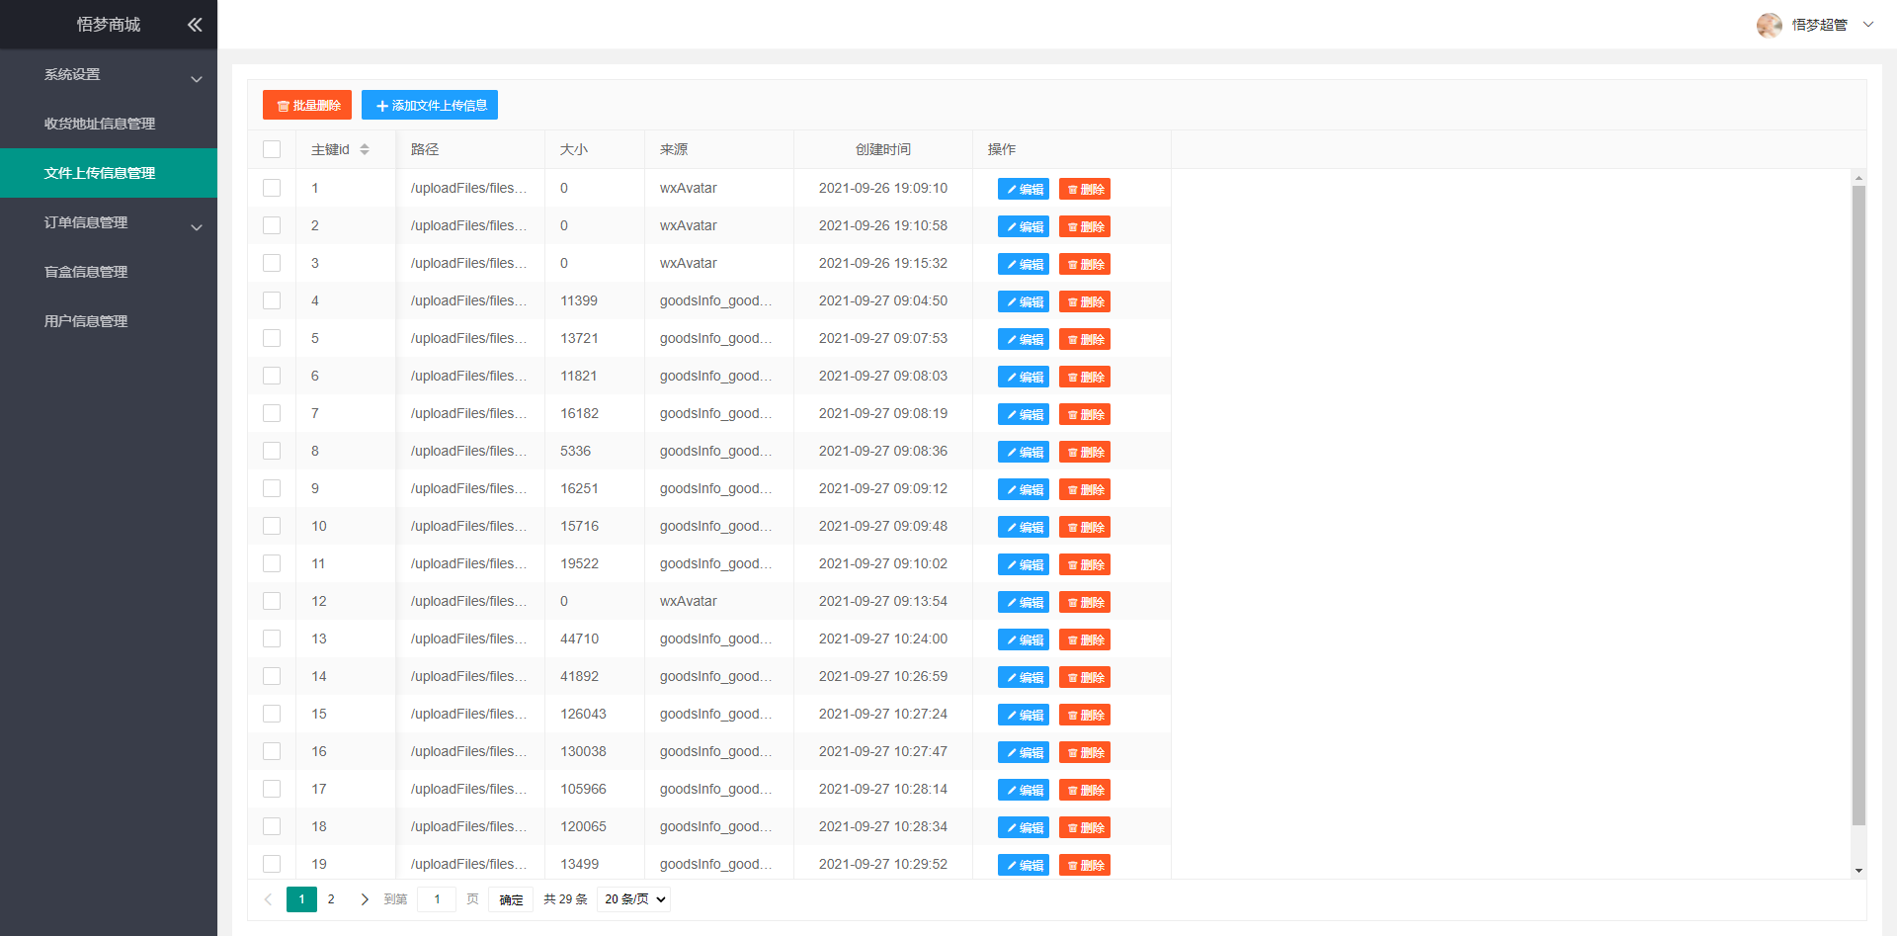Delete the record with id 19
The width and height of the screenshot is (1897, 936).
(x=1085, y=865)
